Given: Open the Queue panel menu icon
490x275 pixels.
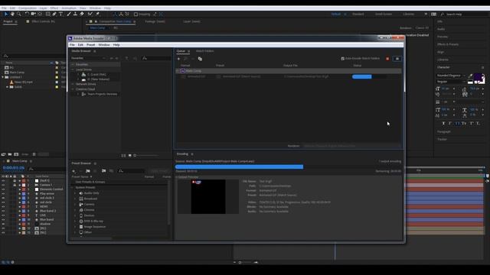Looking at the screenshot, I should pyautogui.click(x=189, y=51).
